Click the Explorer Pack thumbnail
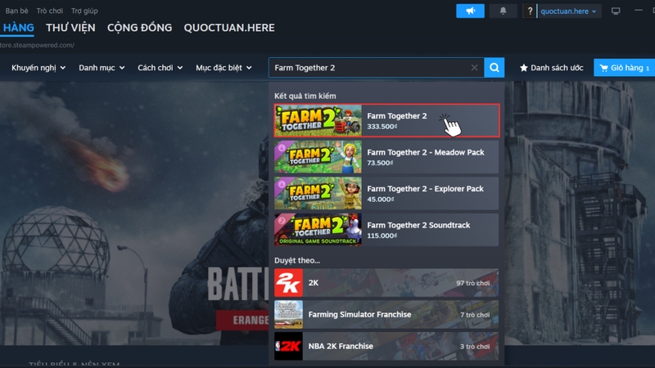 (x=318, y=193)
